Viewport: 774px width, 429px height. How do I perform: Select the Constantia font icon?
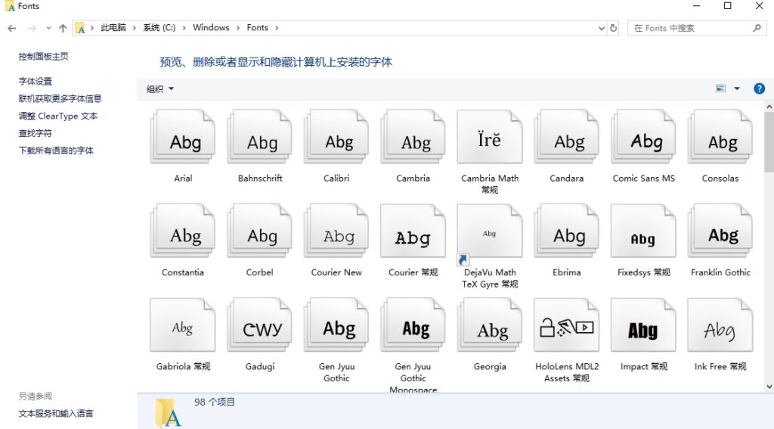(x=183, y=231)
